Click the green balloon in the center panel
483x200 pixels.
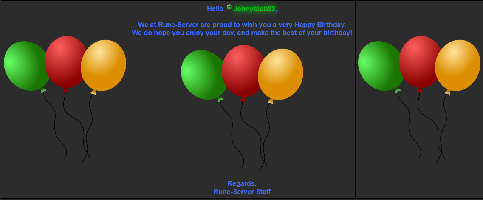[x=203, y=75]
